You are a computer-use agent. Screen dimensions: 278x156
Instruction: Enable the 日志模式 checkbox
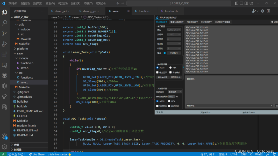170,73
